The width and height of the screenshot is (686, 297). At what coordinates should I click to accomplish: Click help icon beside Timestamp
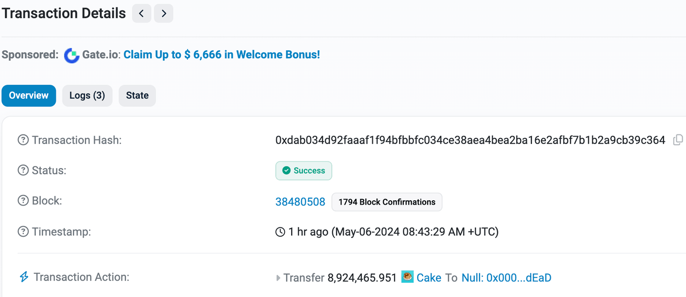click(x=23, y=231)
